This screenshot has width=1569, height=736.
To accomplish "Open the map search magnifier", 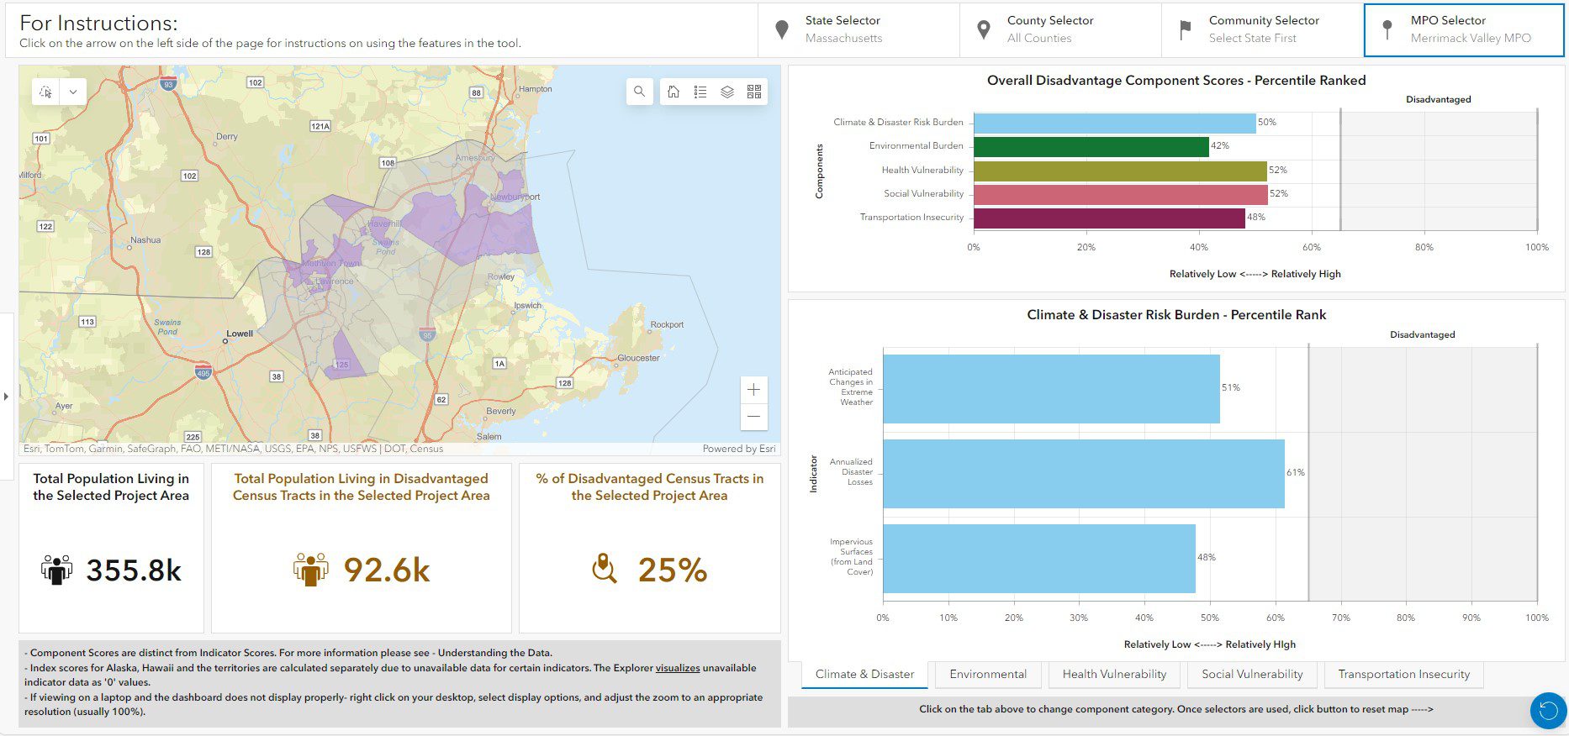I will pyautogui.click(x=639, y=92).
